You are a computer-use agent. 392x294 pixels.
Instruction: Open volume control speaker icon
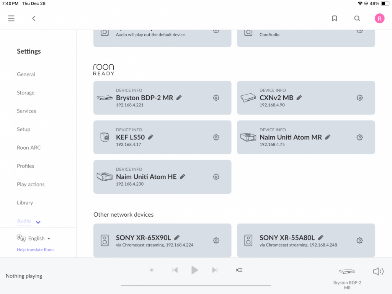[x=378, y=271]
